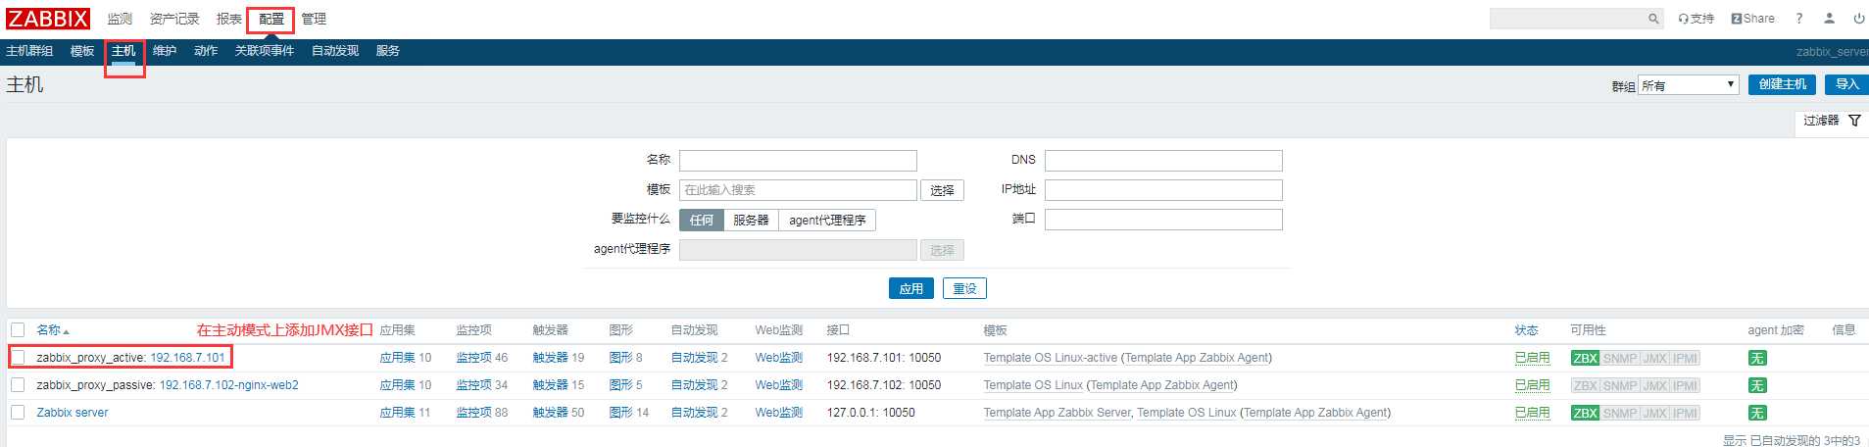This screenshot has width=1869, height=447.
Task: Toggle 已启用 status for zabbix_proxy_active
Action: click(x=1532, y=358)
